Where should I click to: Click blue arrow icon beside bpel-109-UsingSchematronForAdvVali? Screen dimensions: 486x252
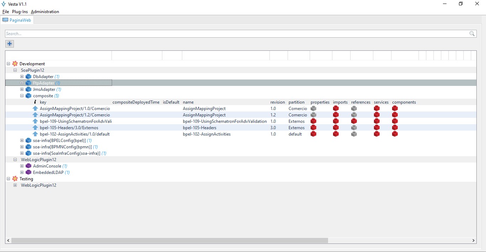[35, 121]
